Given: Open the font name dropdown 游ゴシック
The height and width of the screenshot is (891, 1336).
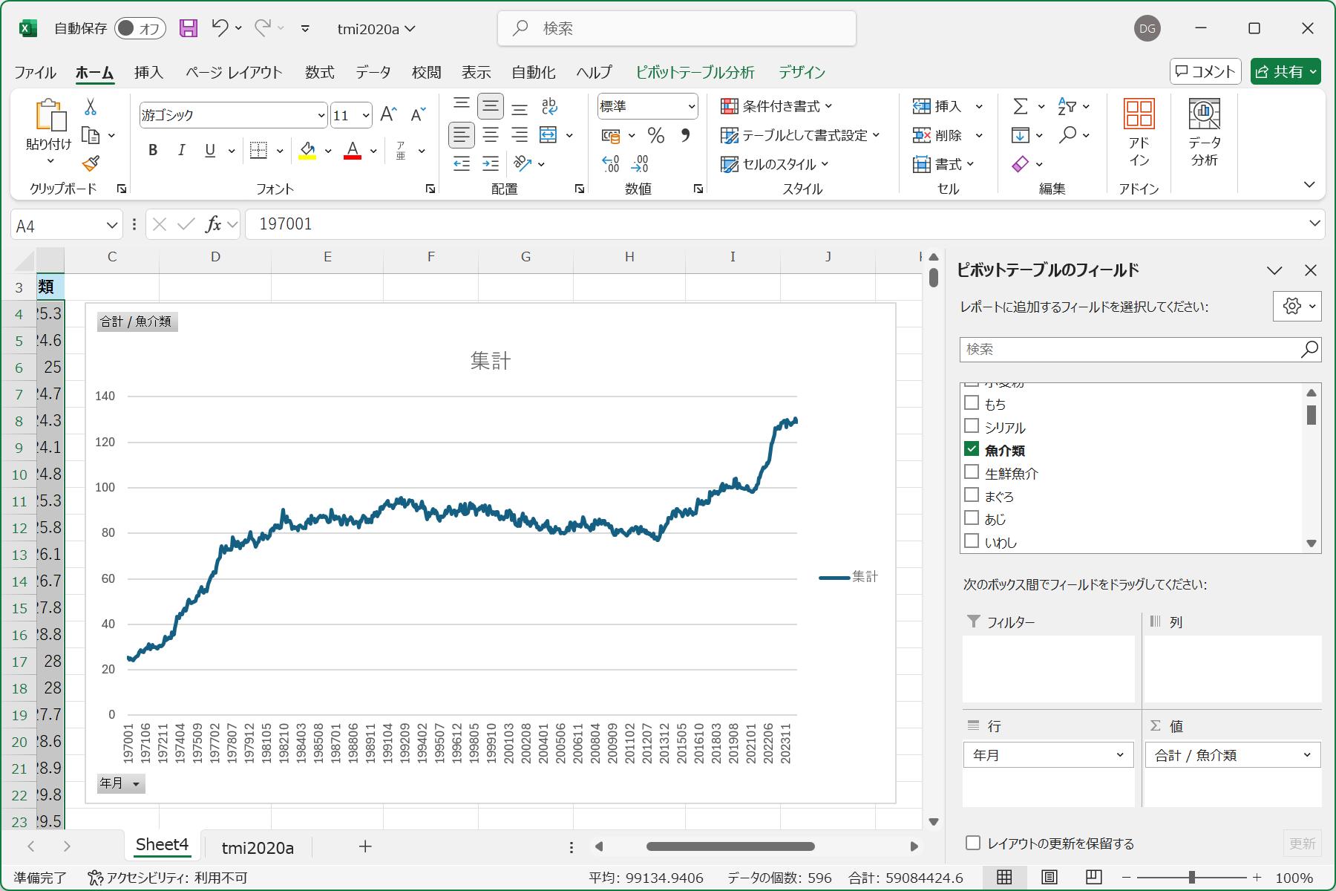Looking at the screenshot, I should click(321, 115).
